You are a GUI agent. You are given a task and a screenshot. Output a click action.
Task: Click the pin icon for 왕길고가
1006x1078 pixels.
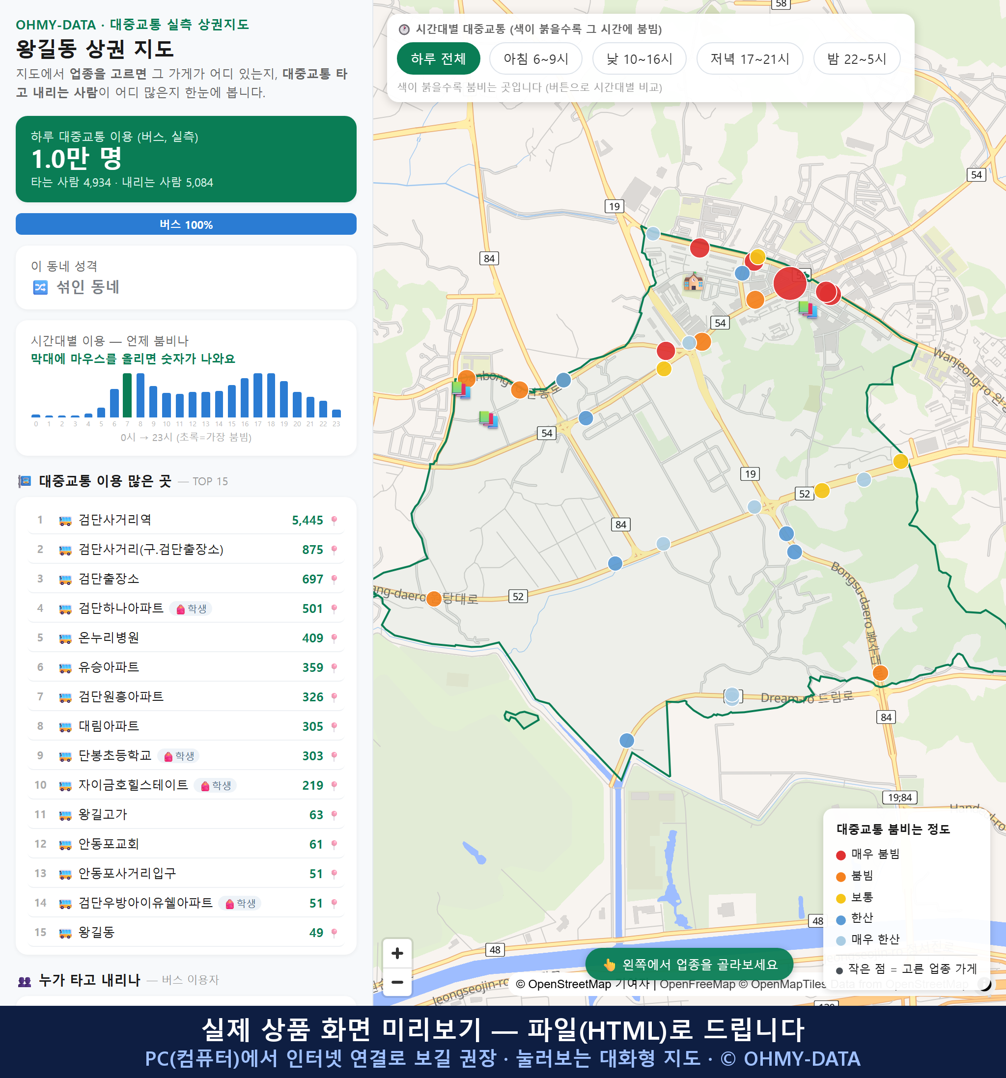334,815
